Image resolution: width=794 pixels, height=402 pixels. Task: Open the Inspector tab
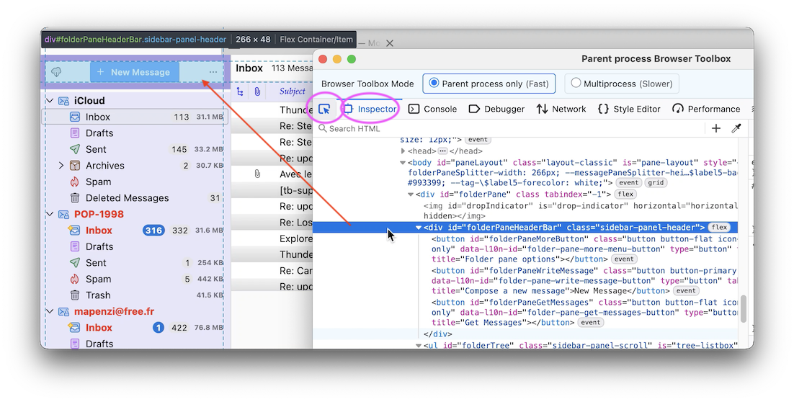370,109
